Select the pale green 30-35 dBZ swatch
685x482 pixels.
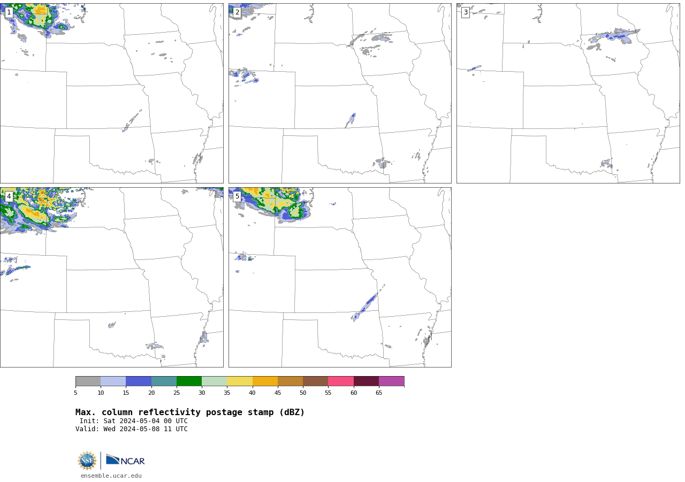tap(215, 381)
